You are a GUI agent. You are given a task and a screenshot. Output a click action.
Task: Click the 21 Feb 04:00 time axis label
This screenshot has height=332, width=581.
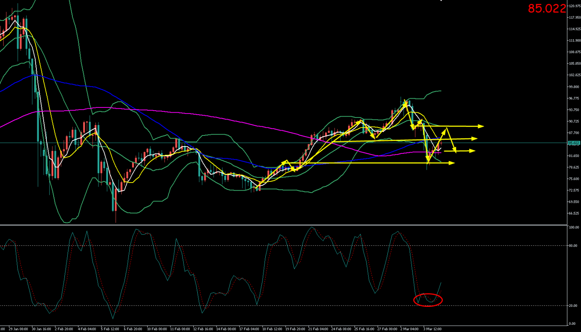click(x=318, y=329)
